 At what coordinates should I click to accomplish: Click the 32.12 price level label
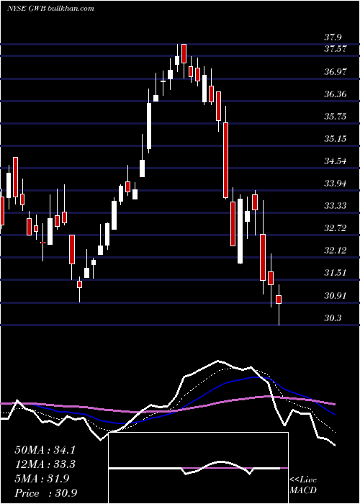[x=336, y=251]
